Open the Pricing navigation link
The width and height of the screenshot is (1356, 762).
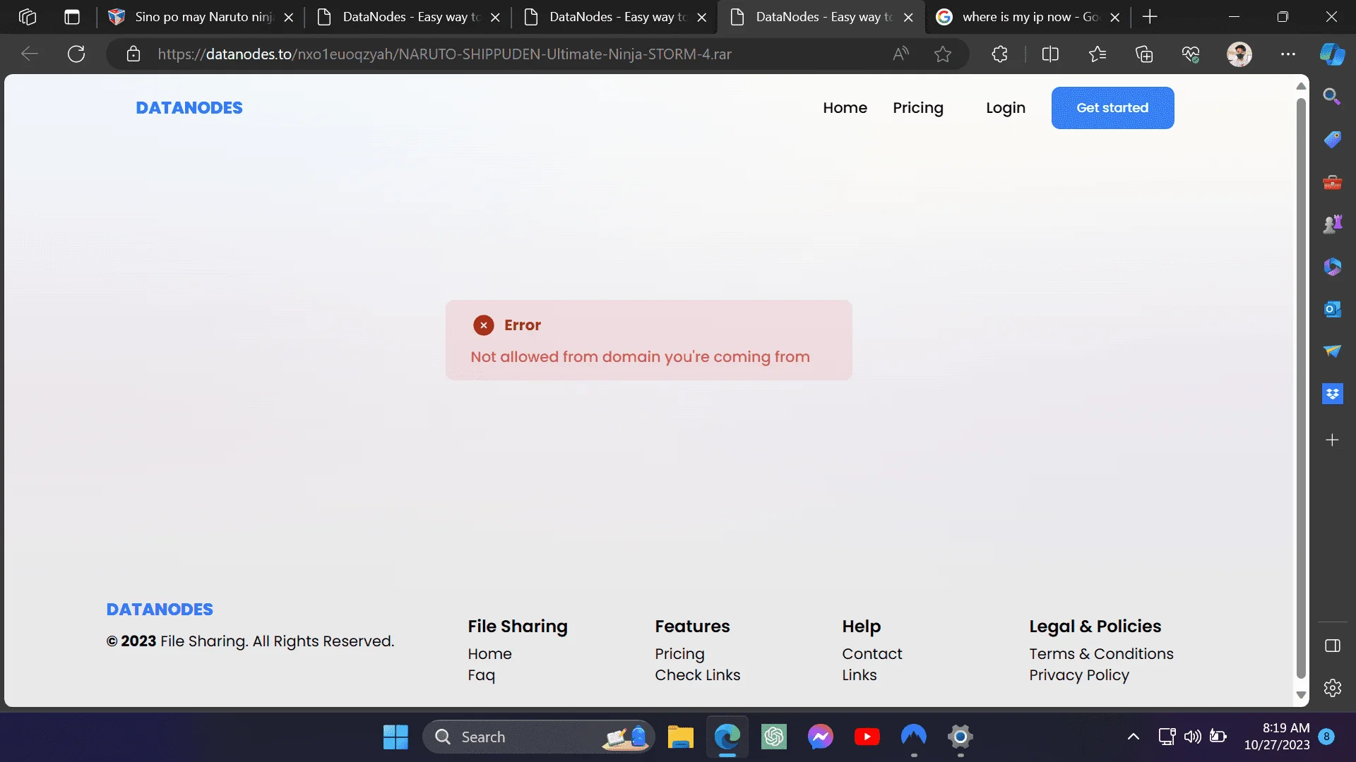click(x=917, y=108)
